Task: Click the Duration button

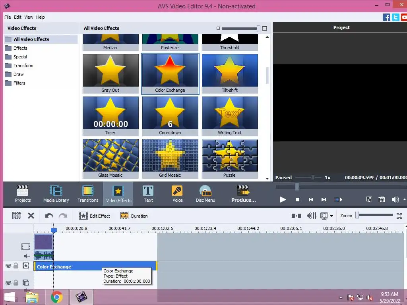Action: (x=134, y=216)
